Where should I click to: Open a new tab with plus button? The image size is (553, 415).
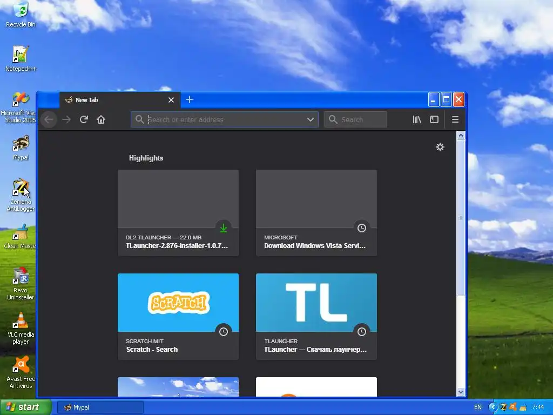190,99
